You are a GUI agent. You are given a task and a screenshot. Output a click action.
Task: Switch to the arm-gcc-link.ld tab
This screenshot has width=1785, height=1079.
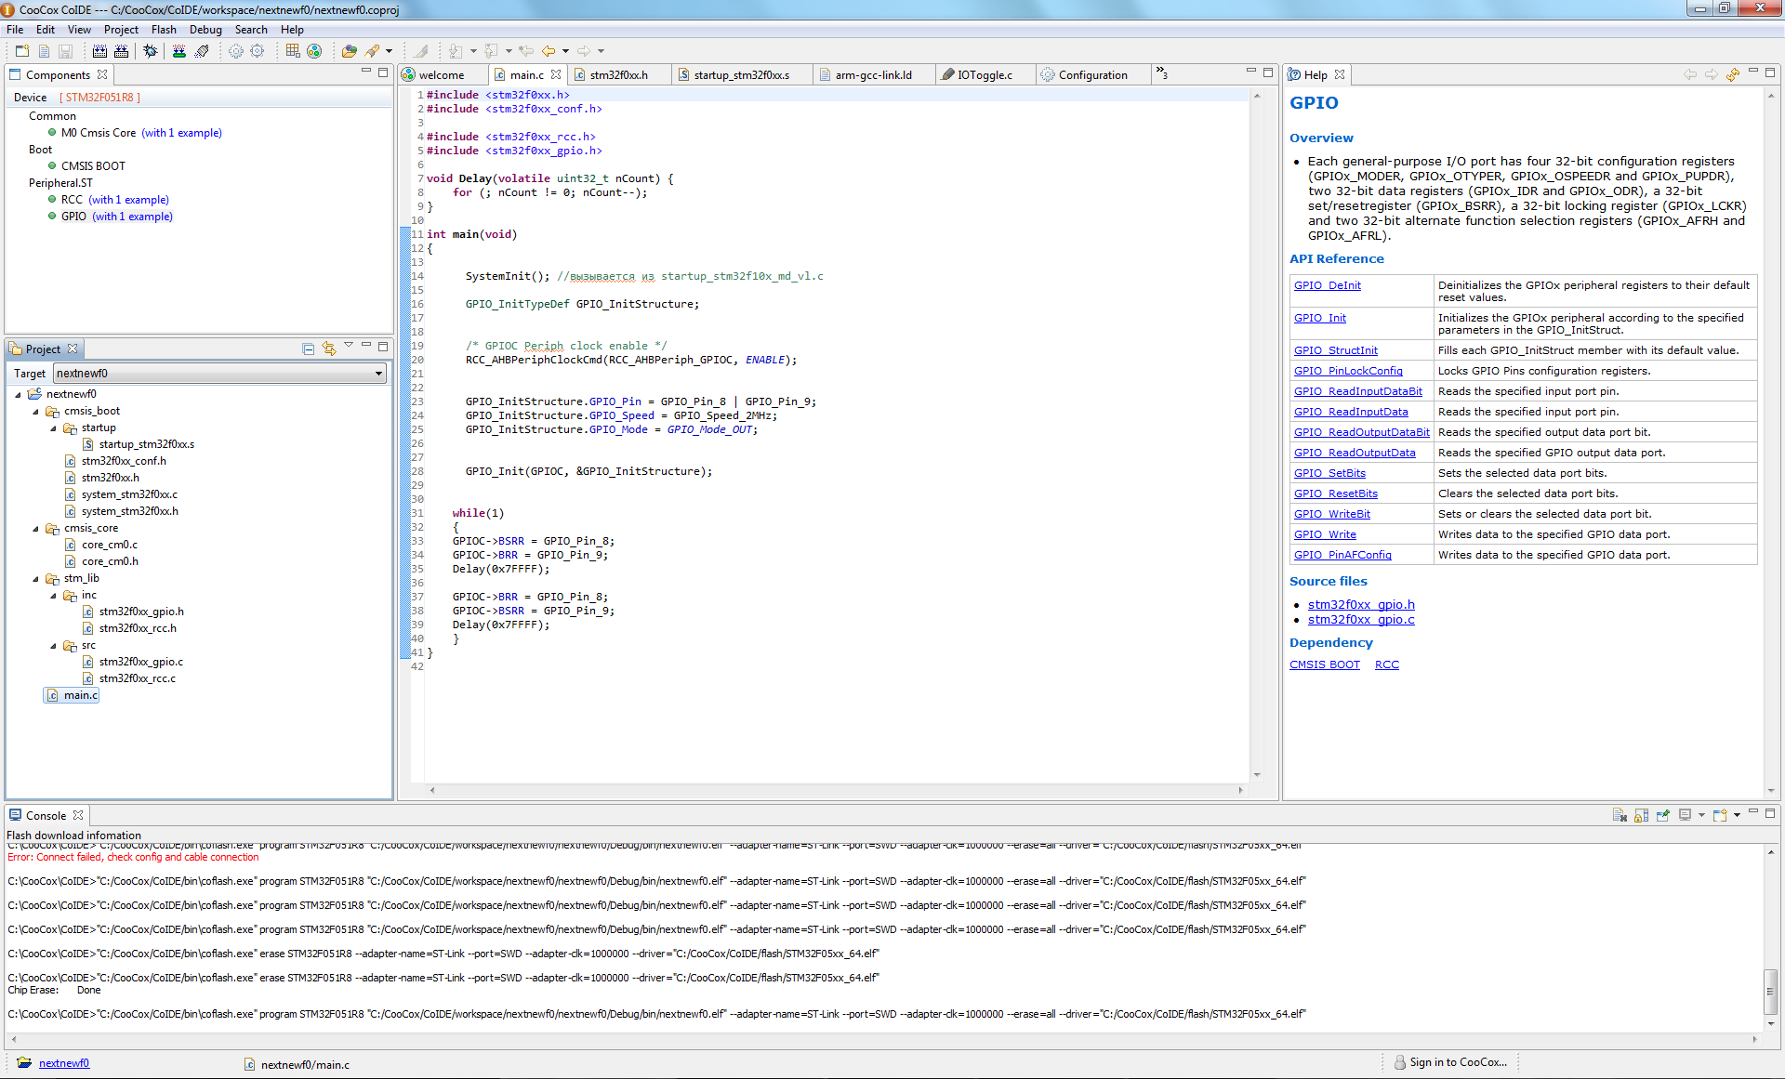click(x=872, y=75)
